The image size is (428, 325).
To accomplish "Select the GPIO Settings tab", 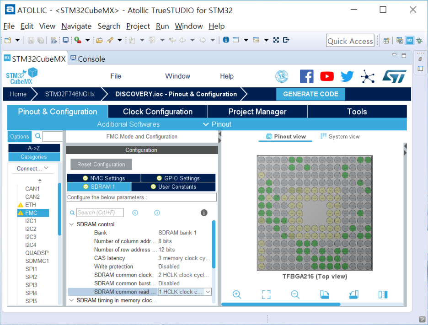I will (178, 178).
